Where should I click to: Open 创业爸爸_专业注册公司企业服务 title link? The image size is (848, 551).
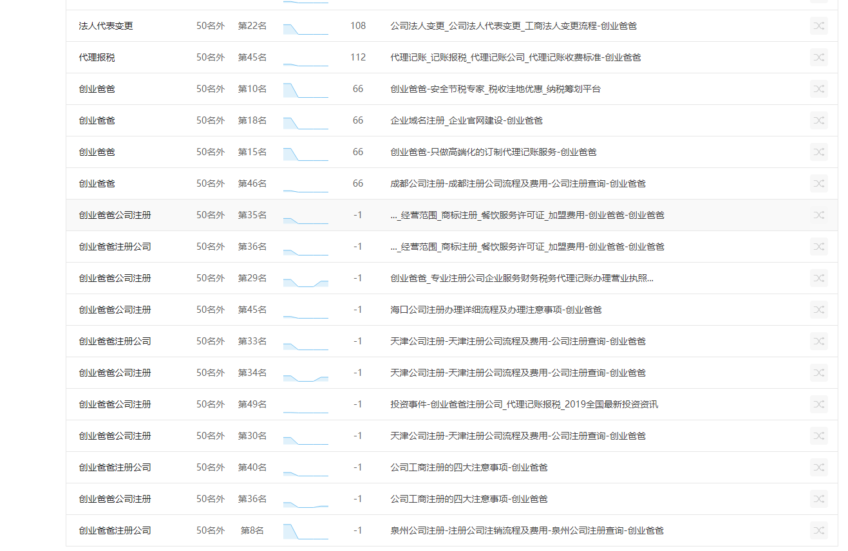pyautogui.click(x=522, y=278)
